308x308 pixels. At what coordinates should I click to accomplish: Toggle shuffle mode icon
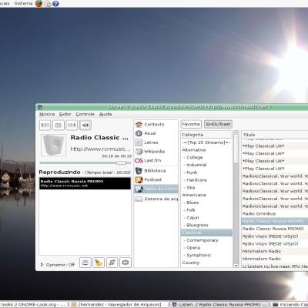point(112,263)
